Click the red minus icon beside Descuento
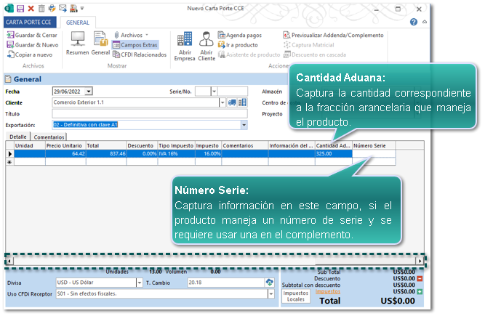485x316 pixels. point(420,279)
